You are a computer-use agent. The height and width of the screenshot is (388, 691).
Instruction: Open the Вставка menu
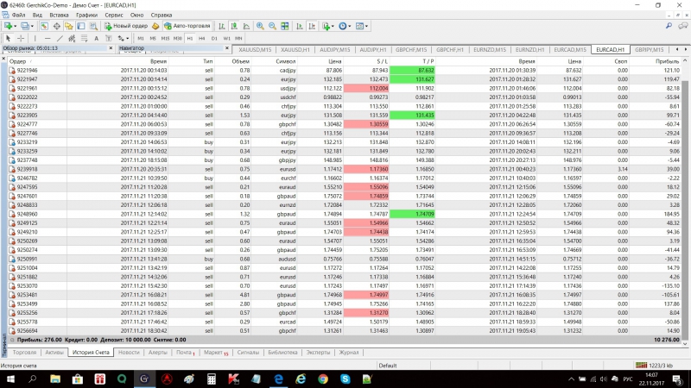click(x=59, y=15)
